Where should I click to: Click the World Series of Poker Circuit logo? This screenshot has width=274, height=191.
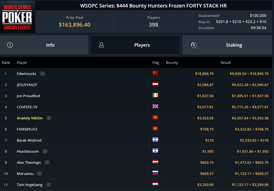pyautogui.click(x=18, y=17)
